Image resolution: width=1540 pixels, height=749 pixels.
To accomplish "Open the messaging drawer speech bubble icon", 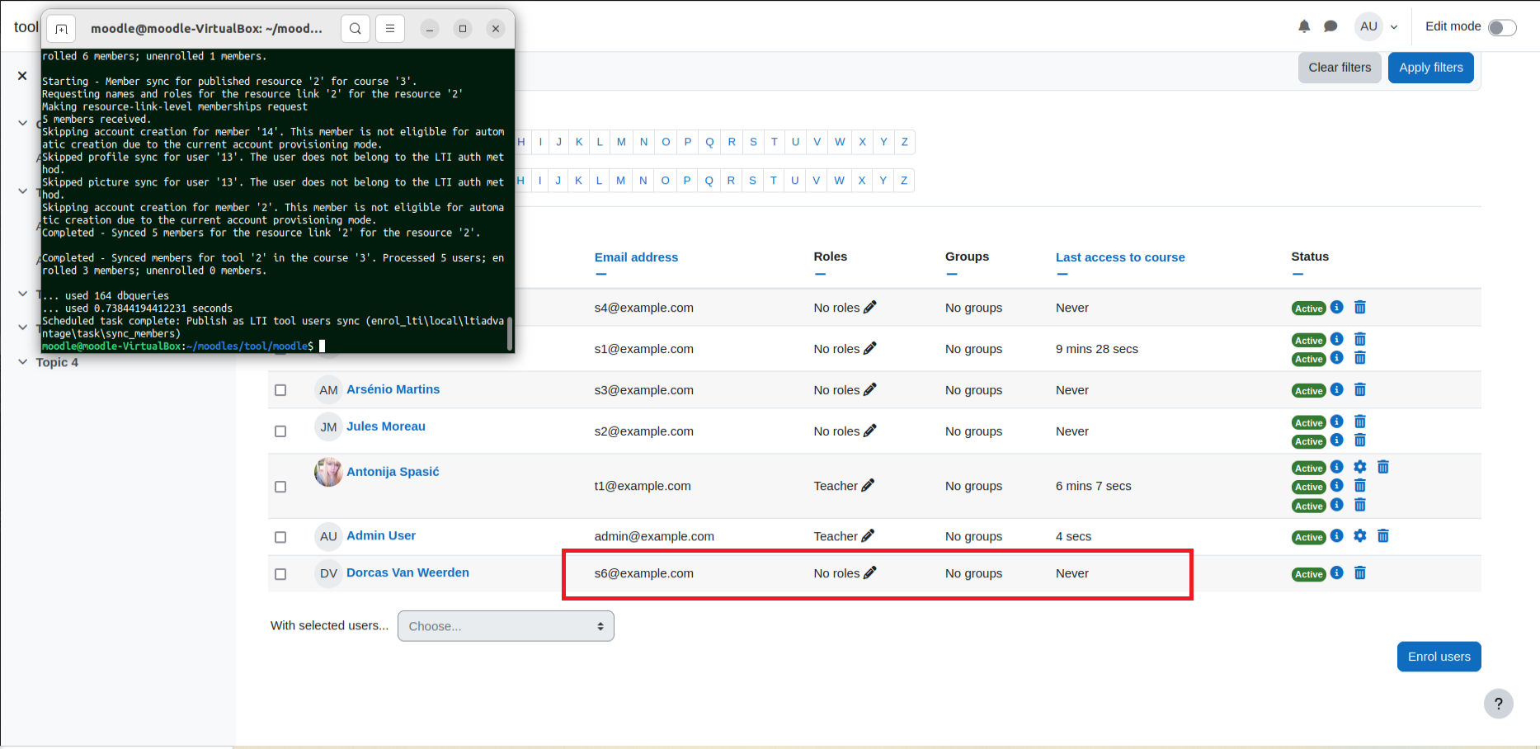I will (x=1330, y=26).
